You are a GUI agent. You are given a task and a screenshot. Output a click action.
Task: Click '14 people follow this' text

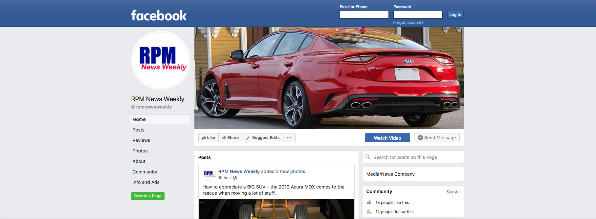[x=394, y=212]
